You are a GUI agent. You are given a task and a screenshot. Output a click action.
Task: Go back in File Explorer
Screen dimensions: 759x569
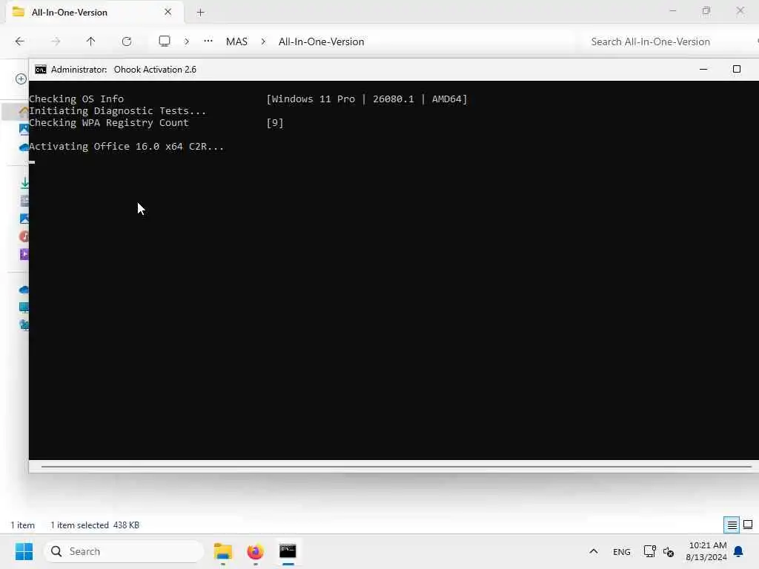point(19,41)
